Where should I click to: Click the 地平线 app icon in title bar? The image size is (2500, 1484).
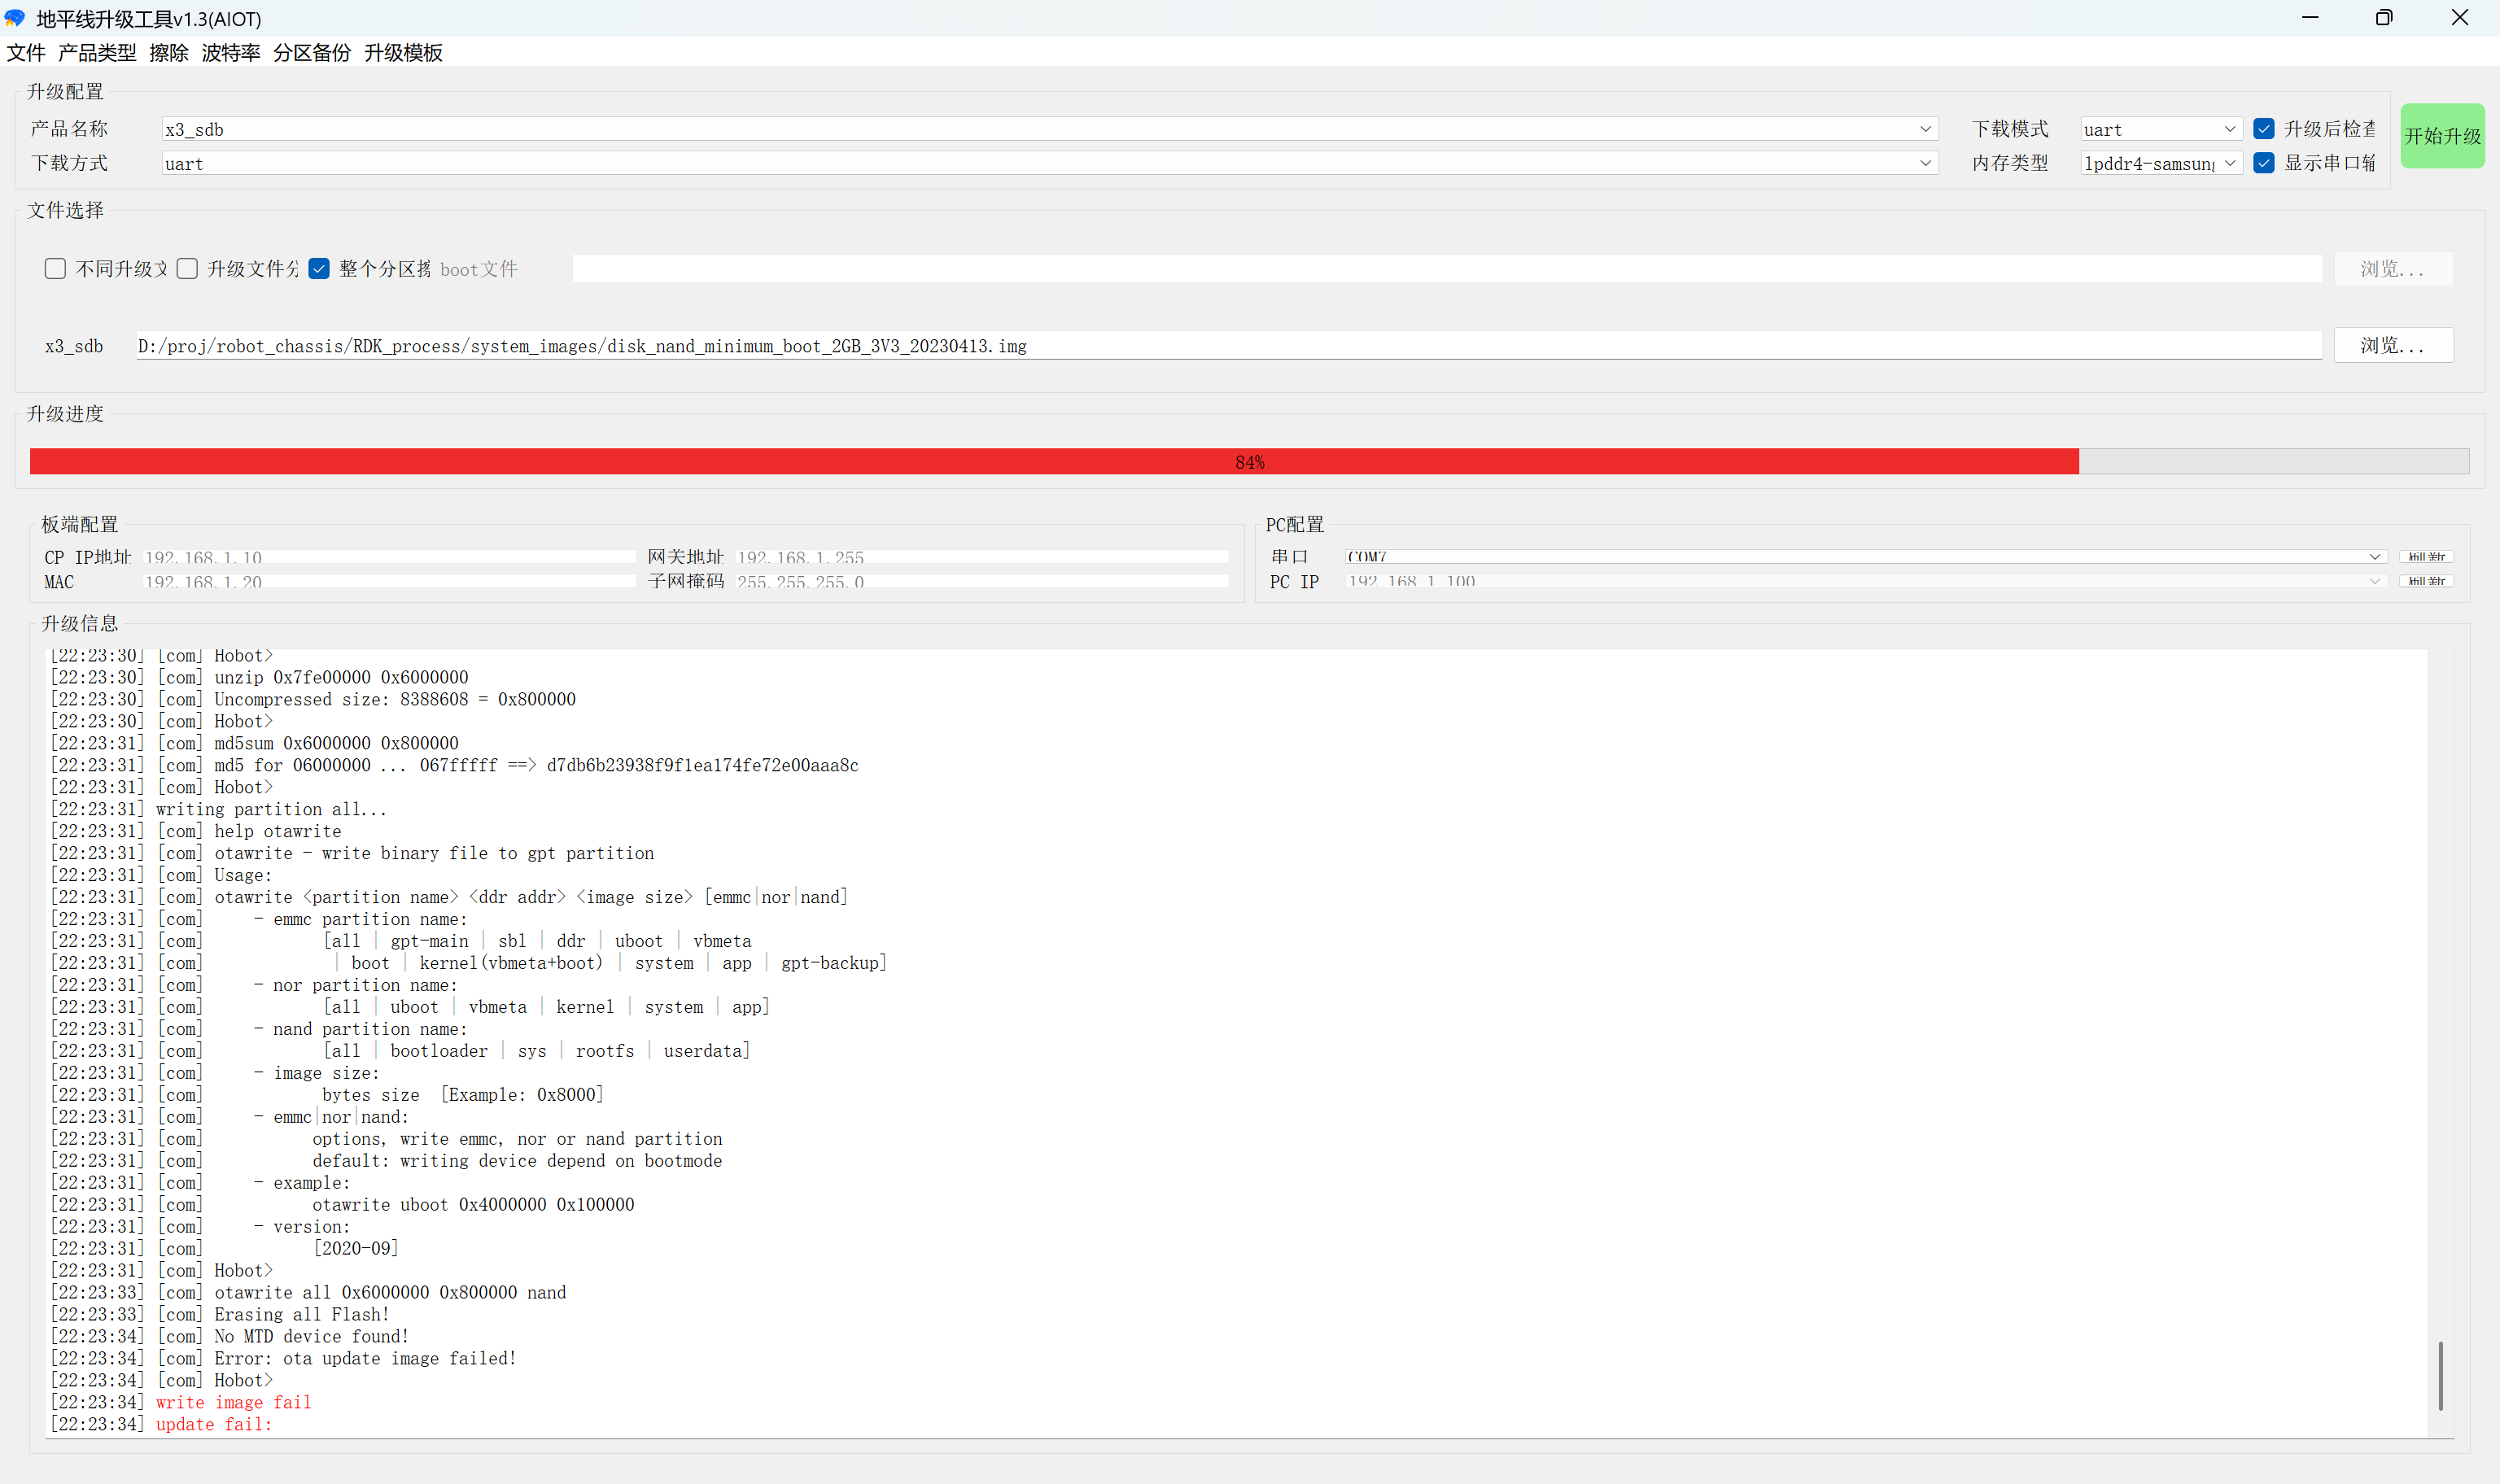[15, 18]
